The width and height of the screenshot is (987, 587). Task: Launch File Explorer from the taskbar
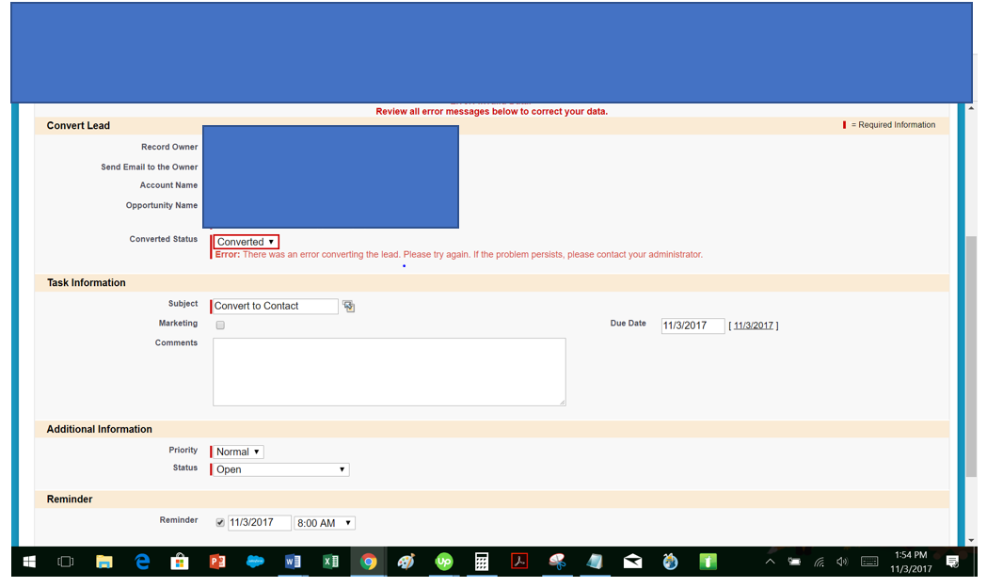(103, 562)
